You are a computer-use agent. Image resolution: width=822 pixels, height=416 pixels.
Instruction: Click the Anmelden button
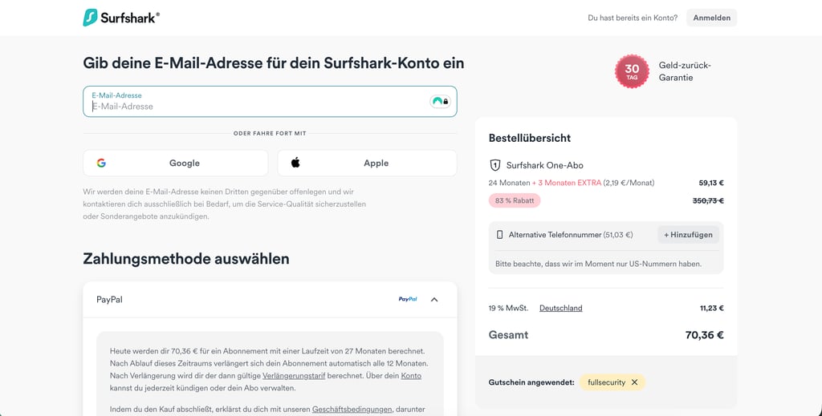click(711, 18)
